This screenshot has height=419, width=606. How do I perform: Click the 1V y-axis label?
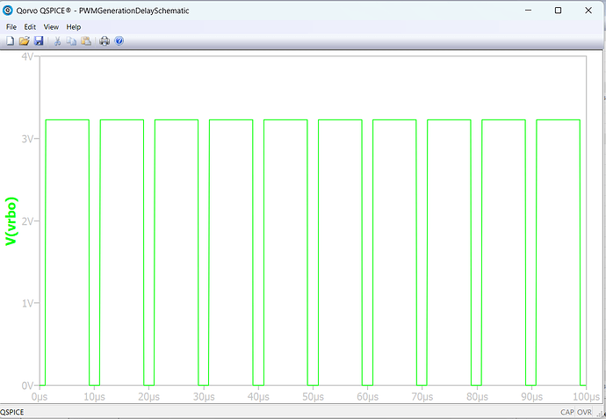pyautogui.click(x=28, y=303)
